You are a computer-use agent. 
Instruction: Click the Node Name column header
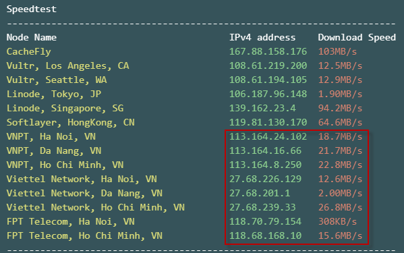pos(32,37)
